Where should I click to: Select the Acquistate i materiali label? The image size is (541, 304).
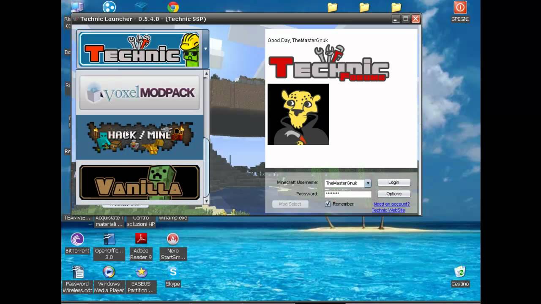coord(109,221)
